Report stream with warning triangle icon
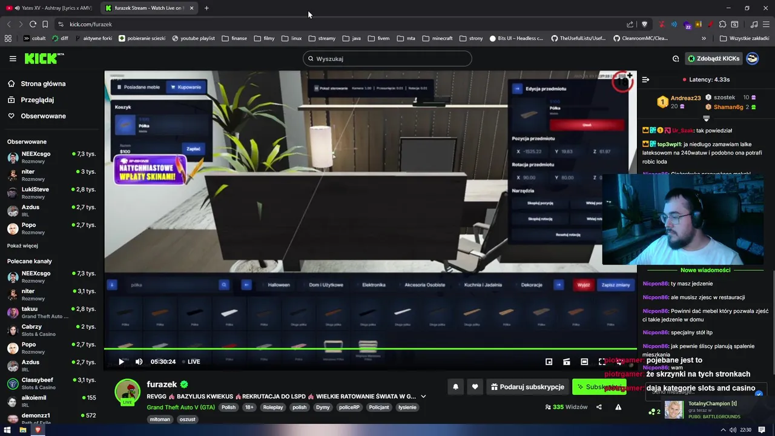The width and height of the screenshot is (775, 436). tap(618, 407)
